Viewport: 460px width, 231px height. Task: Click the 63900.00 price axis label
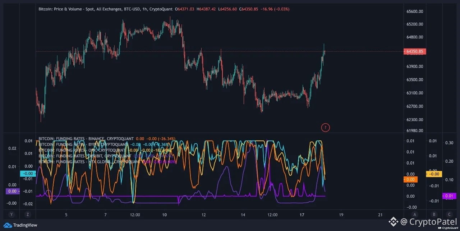(x=414, y=67)
